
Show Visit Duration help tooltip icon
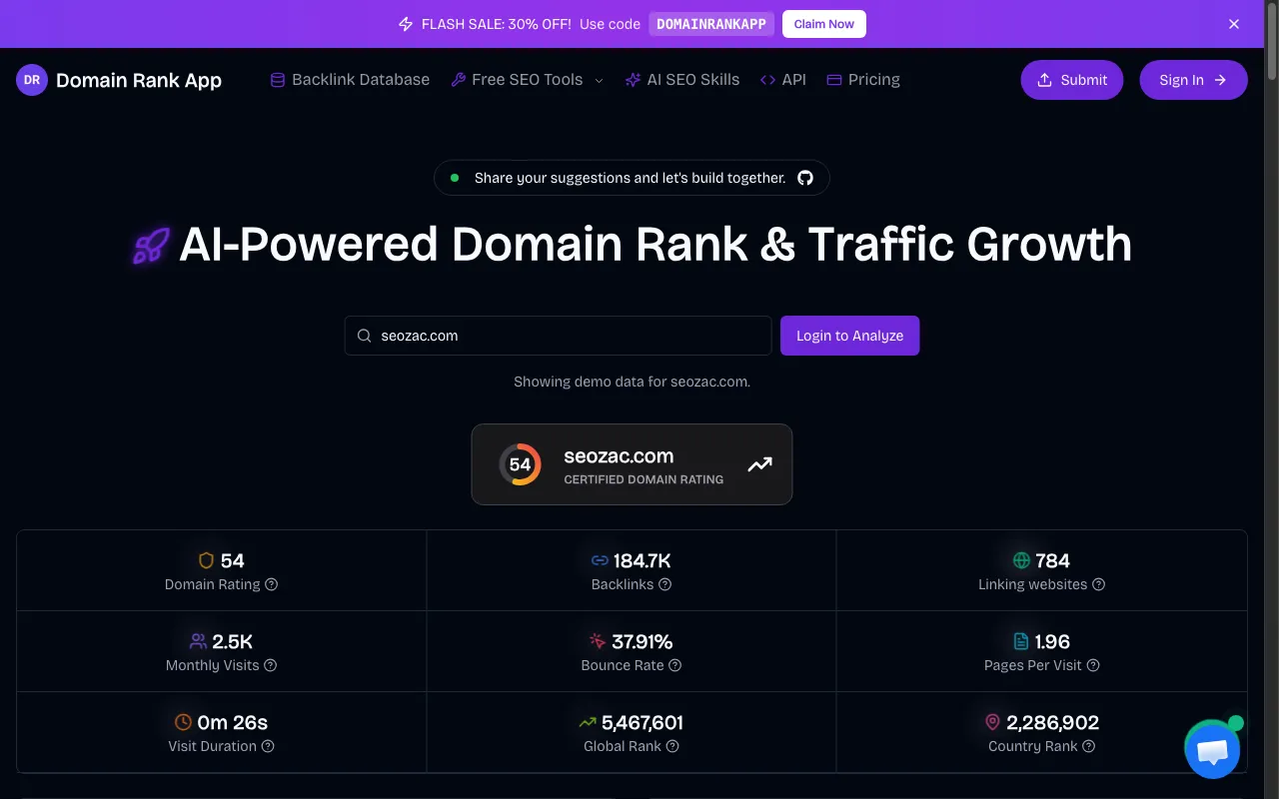coord(267,746)
